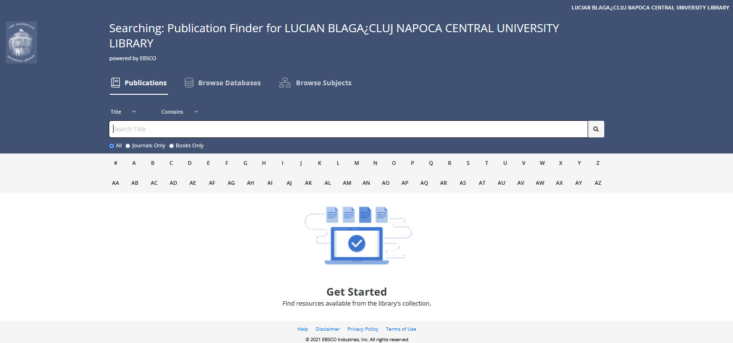Screen dimensions: 733x343
Task: Open the Terms of Use link
Action: 401,329
